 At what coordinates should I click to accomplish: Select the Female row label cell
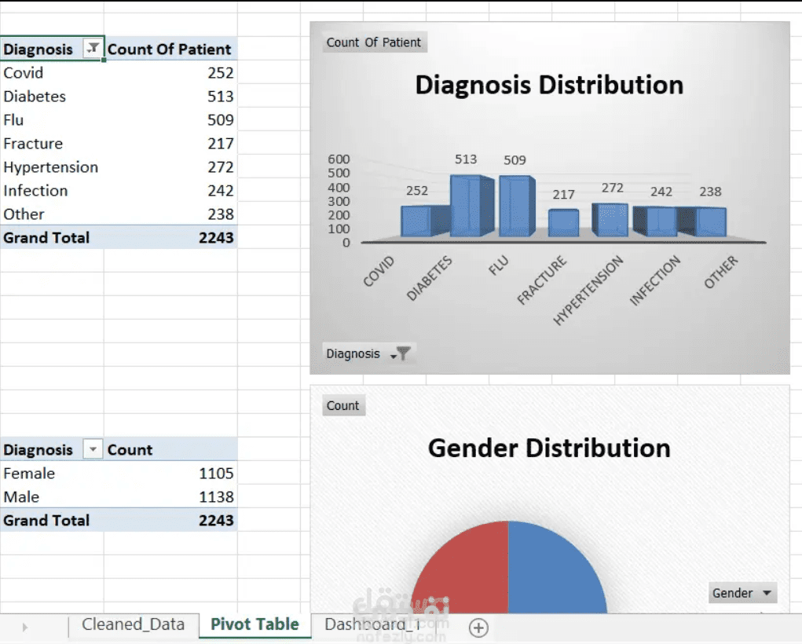[52, 473]
